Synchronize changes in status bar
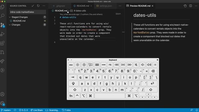The width and height of the screenshot is (199, 112). [x=15, y=110]
